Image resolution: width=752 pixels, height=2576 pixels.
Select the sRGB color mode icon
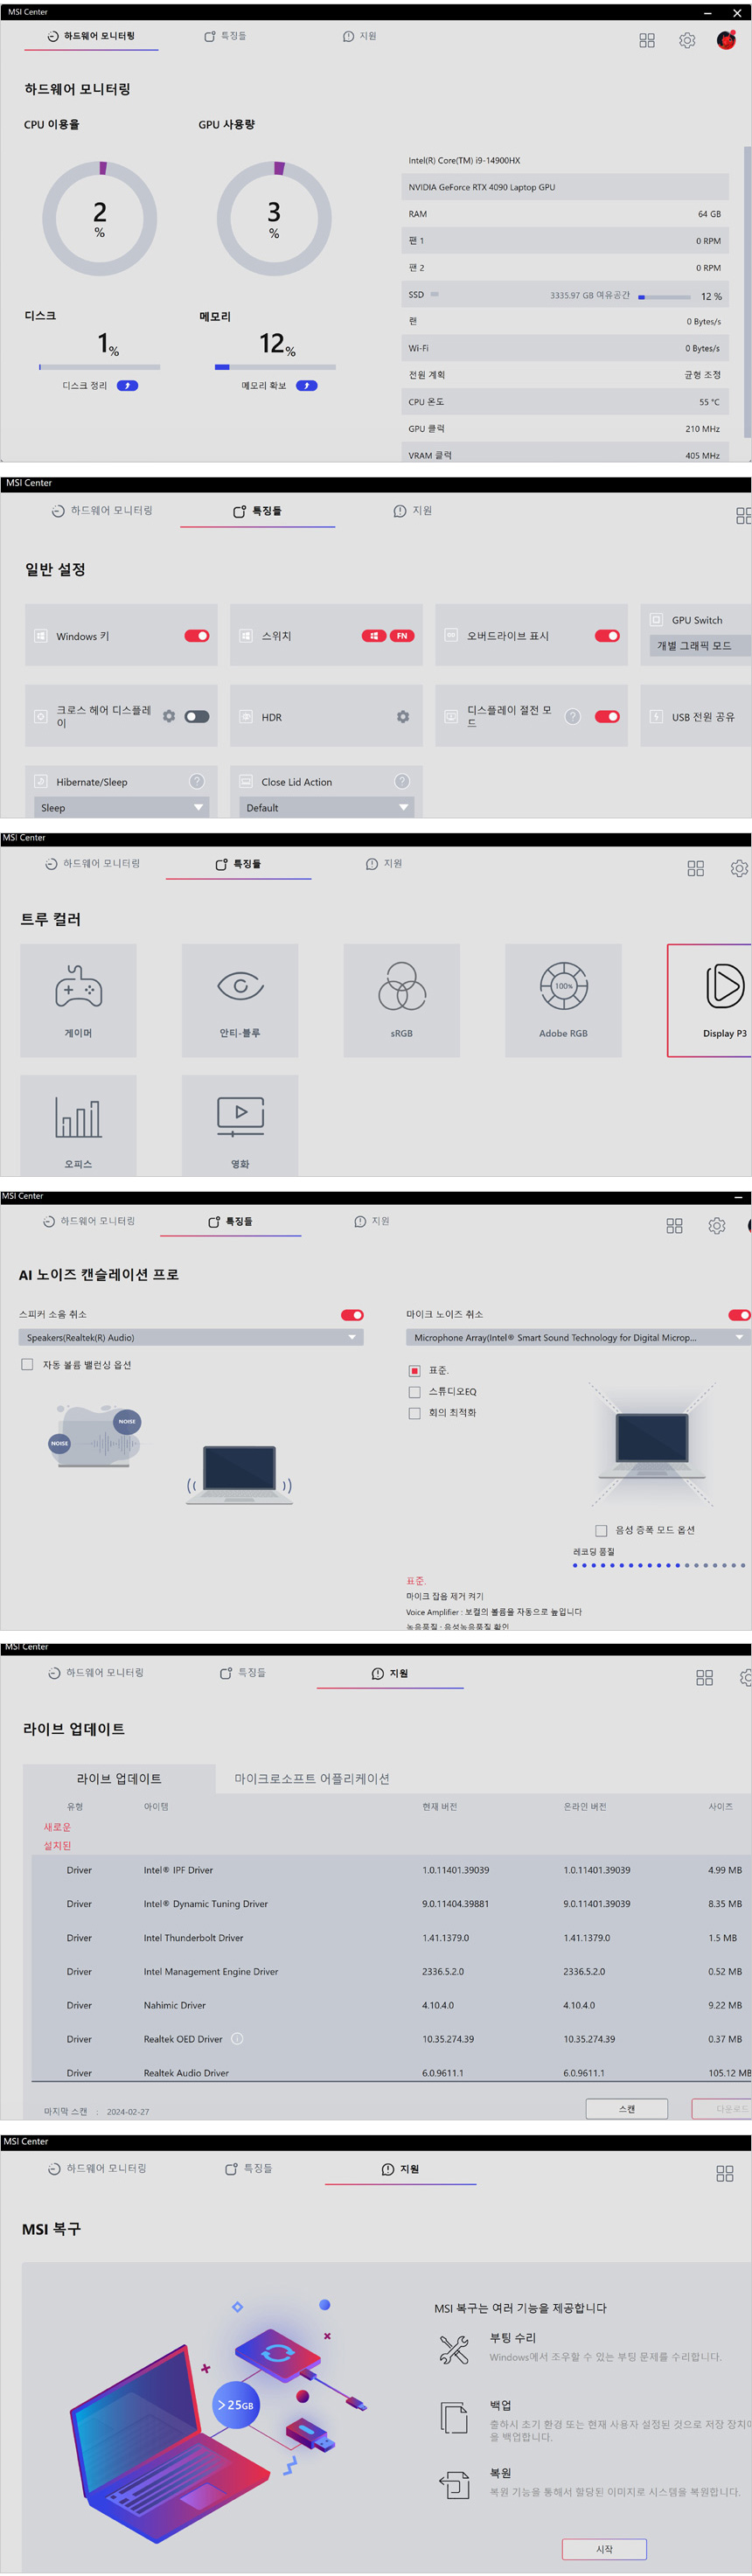pyautogui.click(x=401, y=987)
